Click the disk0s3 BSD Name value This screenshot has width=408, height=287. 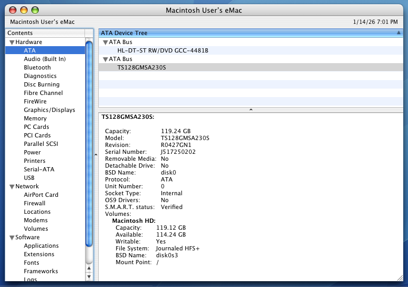coord(167,255)
